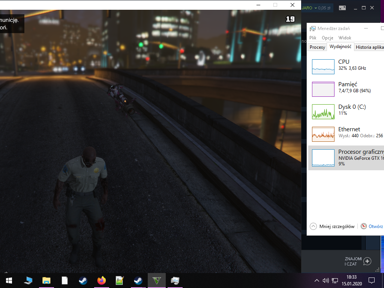
Task: Open the Action Center notifications icon
Action: point(372,280)
